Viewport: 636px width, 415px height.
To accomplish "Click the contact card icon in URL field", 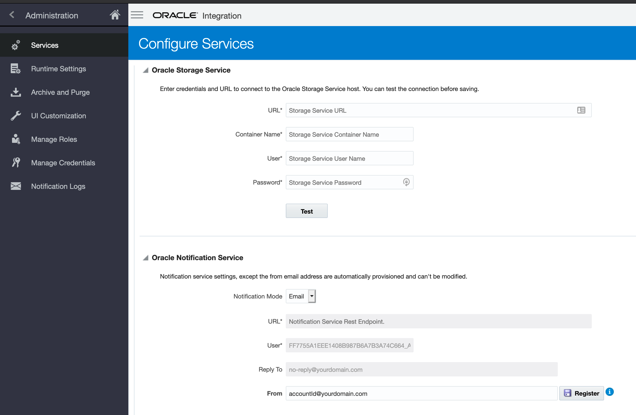I will pyautogui.click(x=581, y=110).
